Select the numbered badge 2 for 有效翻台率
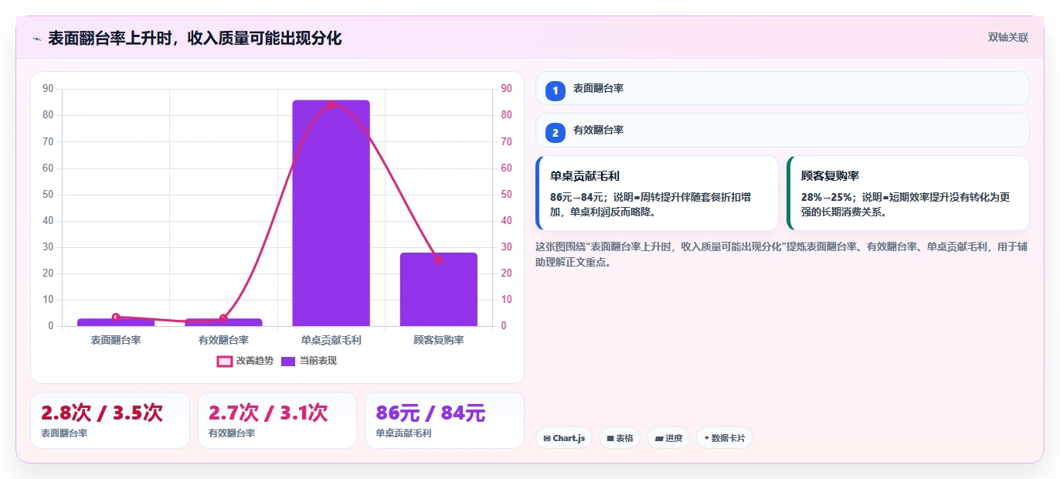This screenshot has width=1060, height=479. click(x=555, y=133)
